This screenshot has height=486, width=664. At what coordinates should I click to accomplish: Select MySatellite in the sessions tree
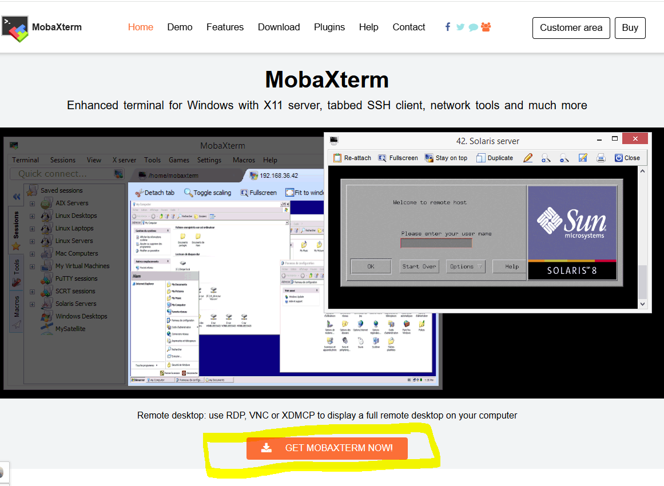[x=70, y=329]
